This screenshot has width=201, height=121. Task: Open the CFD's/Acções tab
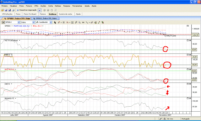point(7,14)
